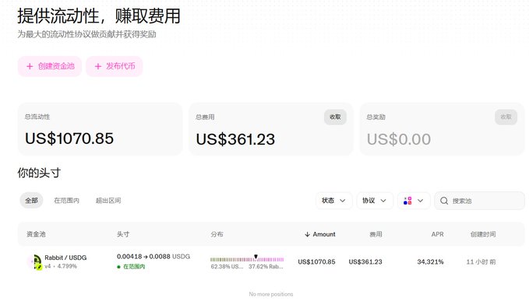Viewport: 529px width, 308px height.
Task: Focus the 搜索池 search field
Action: coord(479,201)
